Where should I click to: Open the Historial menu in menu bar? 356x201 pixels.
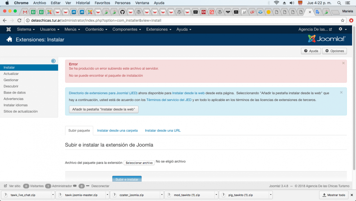click(x=83, y=3)
